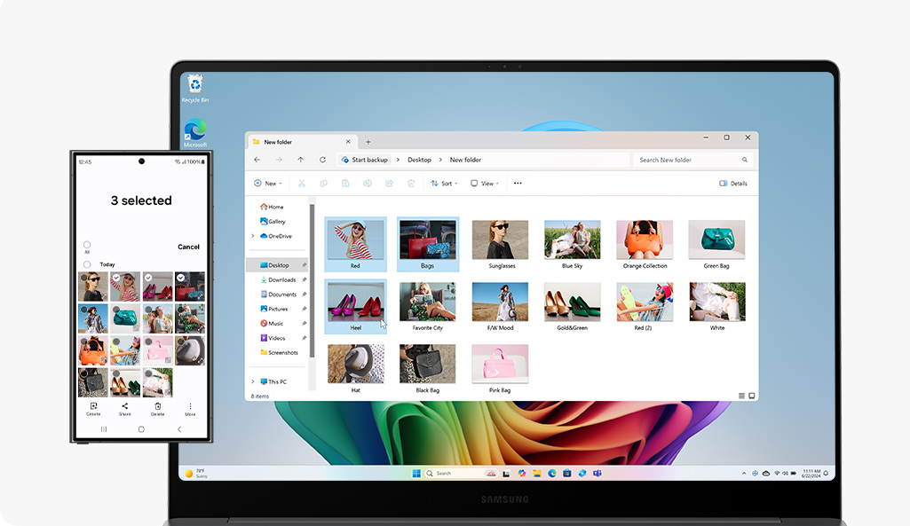Image resolution: width=910 pixels, height=526 pixels.
Task: Select the orange bag photo on phone
Action: click(x=93, y=350)
